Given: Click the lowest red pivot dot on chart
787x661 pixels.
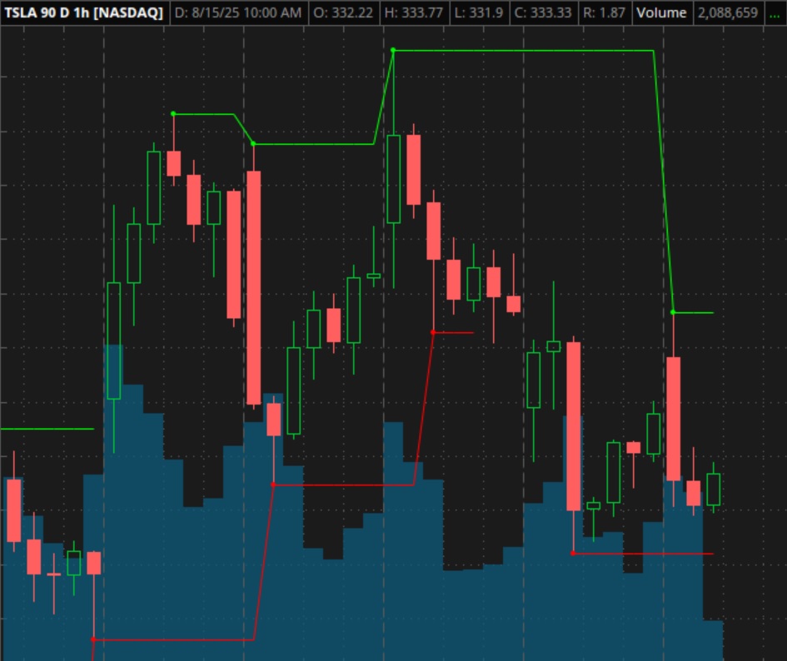Looking at the screenshot, I should (x=93, y=639).
